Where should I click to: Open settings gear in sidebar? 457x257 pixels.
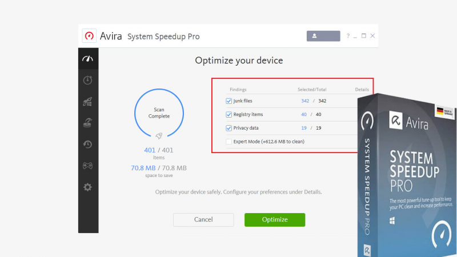[88, 187]
